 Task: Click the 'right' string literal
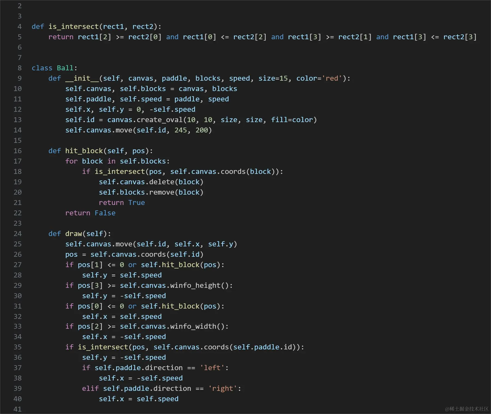[223, 389]
